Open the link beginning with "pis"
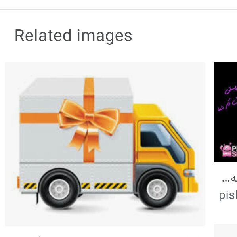The height and width of the screenshot is (237, 237). click(228, 195)
